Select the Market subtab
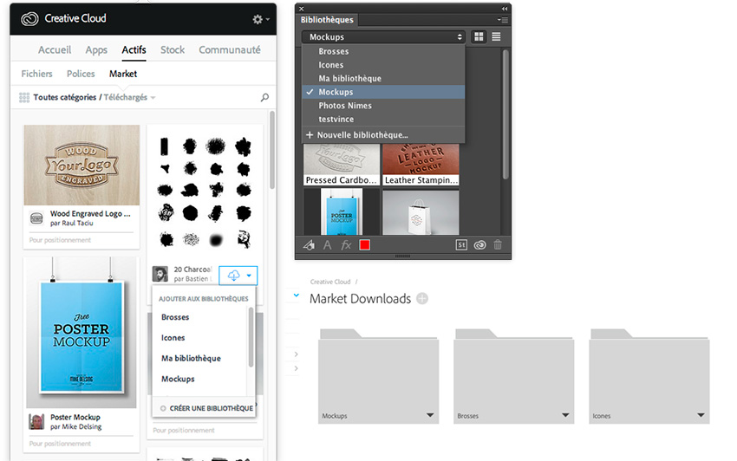 click(123, 74)
